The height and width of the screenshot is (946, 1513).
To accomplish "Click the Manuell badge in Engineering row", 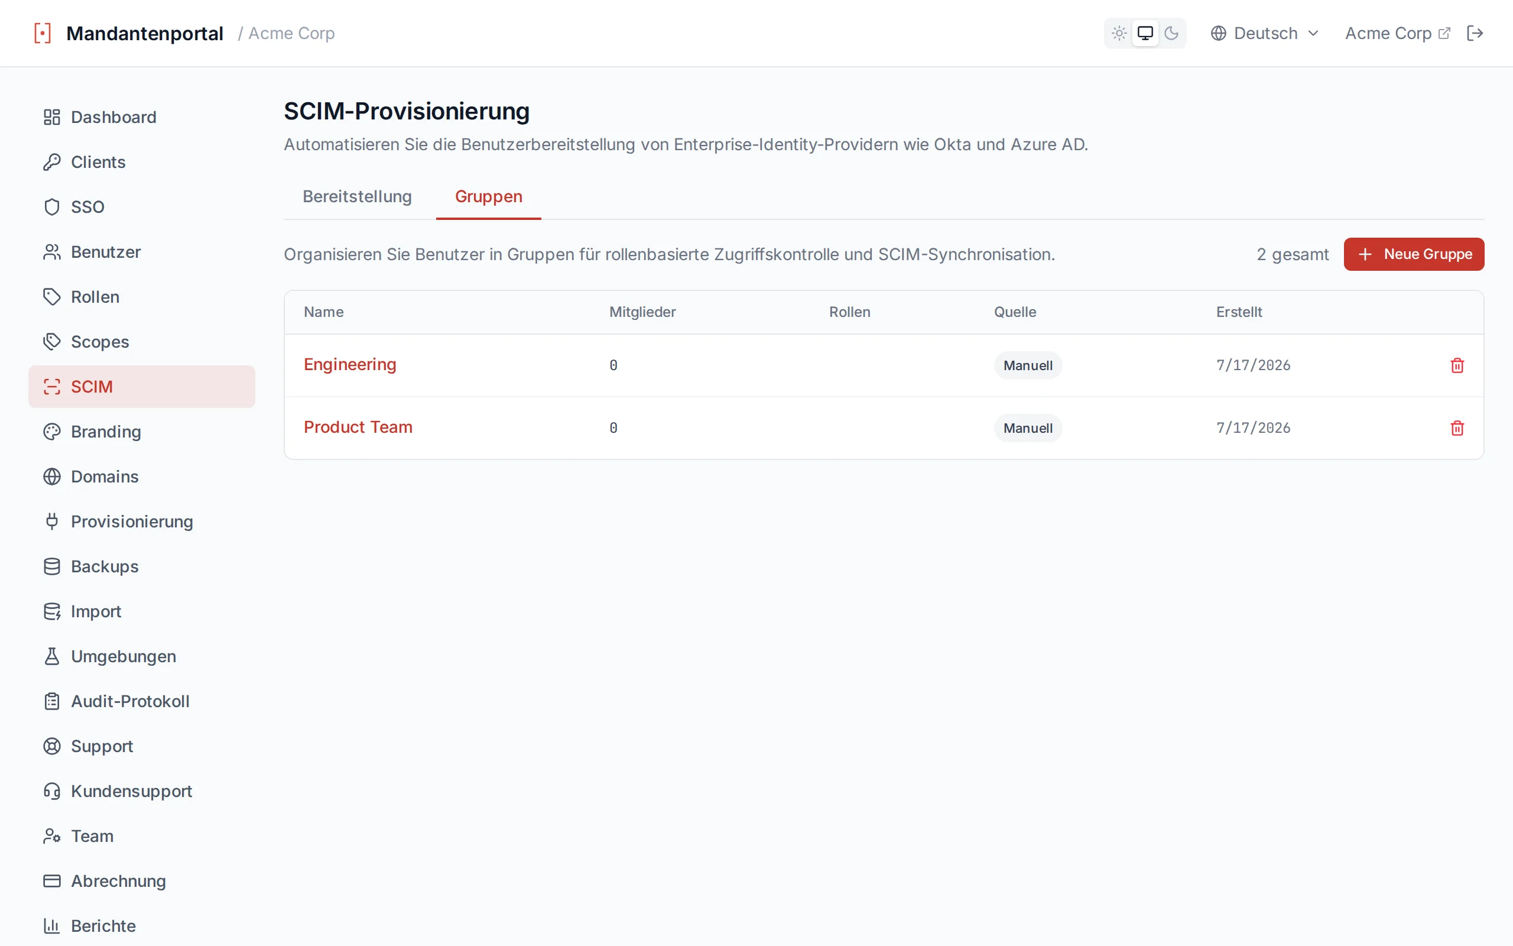I will click(x=1028, y=365).
